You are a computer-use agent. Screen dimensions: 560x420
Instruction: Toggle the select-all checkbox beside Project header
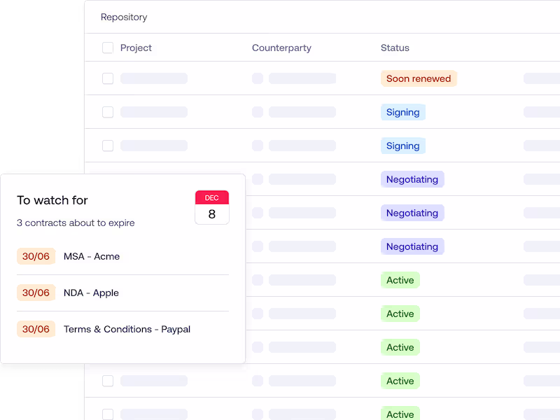click(108, 48)
